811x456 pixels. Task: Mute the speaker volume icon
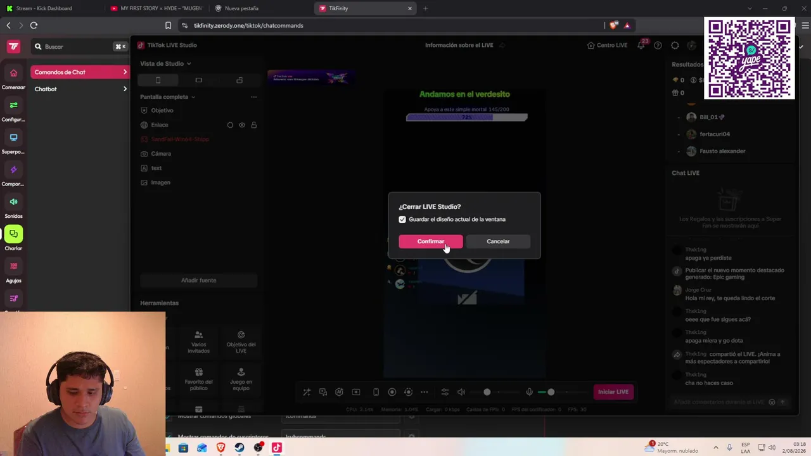[461, 392]
